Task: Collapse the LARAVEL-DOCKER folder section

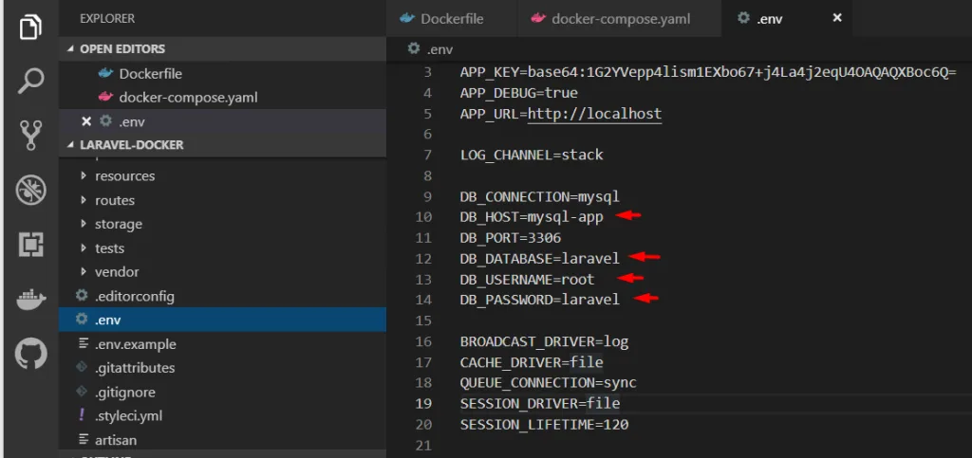Action: coord(222,145)
